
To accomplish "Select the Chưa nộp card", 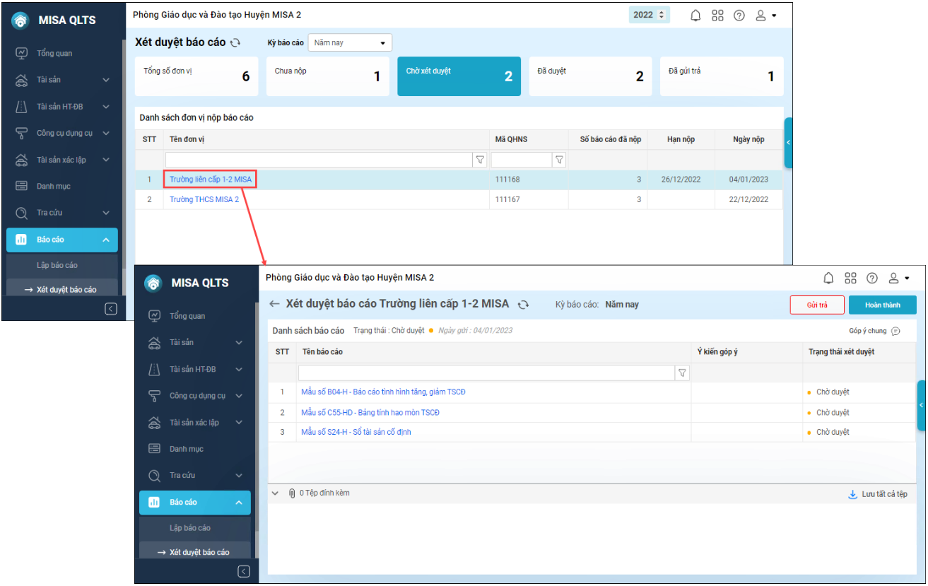I will tap(328, 76).
